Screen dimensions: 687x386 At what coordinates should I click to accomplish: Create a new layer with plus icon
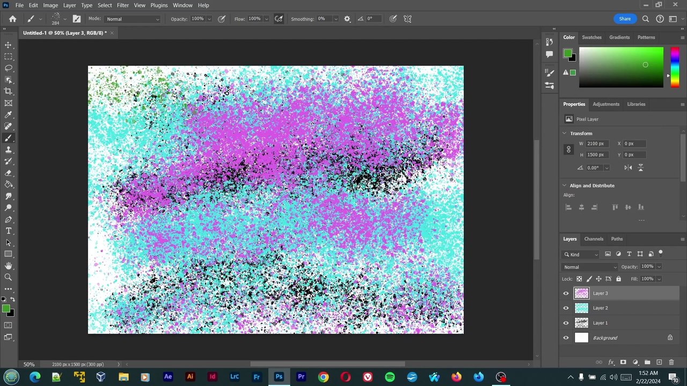(659, 362)
